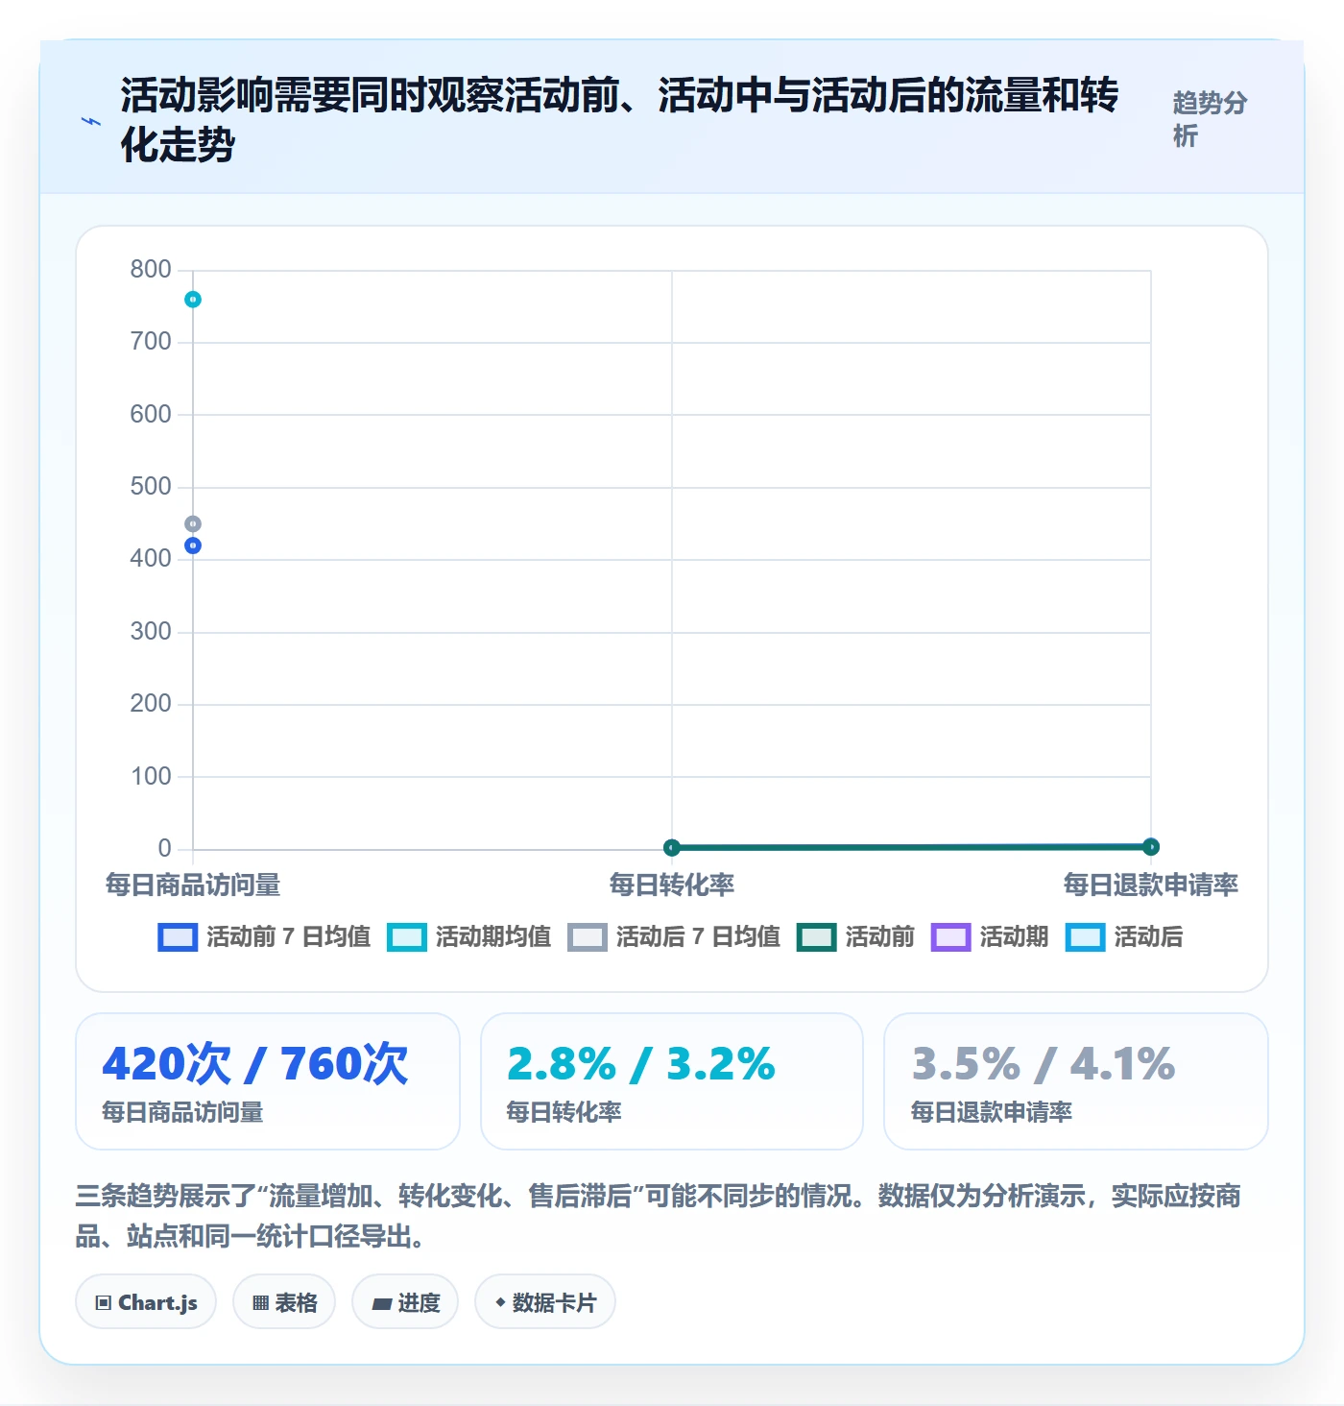The image size is (1344, 1406).
Task: Click the 每日商品访问量 caption under 420次
Action: tap(182, 1112)
